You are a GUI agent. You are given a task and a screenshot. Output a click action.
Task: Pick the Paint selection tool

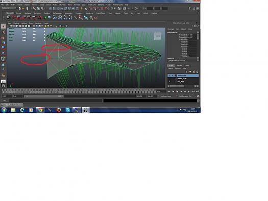3,38
